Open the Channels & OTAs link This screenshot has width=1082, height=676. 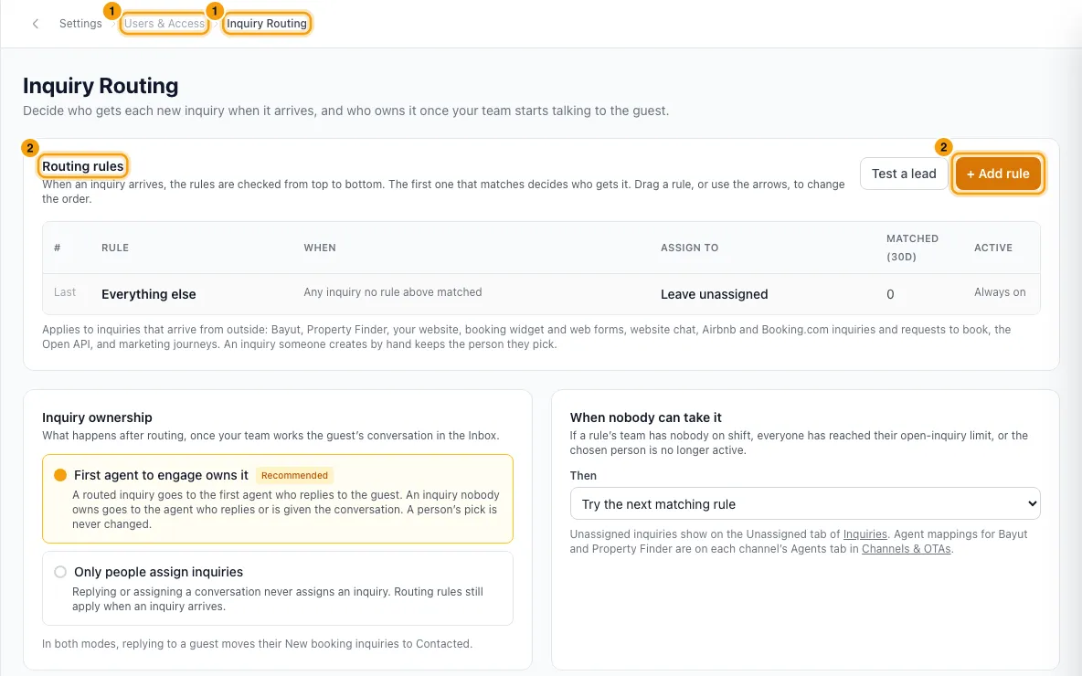click(906, 549)
